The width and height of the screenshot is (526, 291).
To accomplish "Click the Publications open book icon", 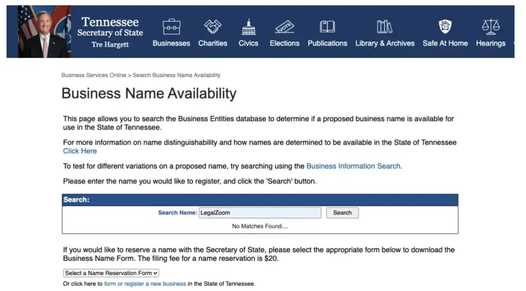I will coord(327,26).
